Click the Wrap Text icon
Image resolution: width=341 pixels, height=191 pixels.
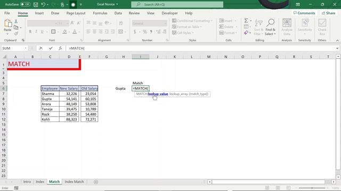click(x=121, y=23)
